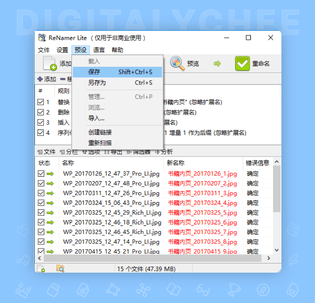Uncheck file WP_20170325_12_45_29_Rich_LI.jpg
The image size is (315, 303).
click(x=41, y=212)
